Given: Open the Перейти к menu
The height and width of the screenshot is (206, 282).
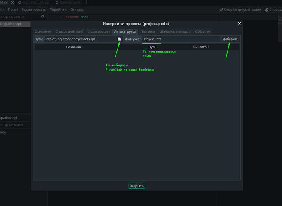Looking at the screenshot, I should 58,10.
